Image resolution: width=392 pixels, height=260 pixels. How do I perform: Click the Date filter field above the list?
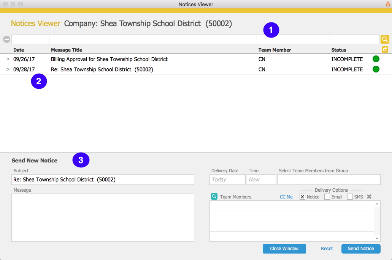click(30, 39)
